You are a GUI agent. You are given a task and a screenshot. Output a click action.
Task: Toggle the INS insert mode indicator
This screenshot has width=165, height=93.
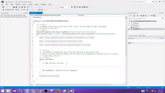[162, 88]
